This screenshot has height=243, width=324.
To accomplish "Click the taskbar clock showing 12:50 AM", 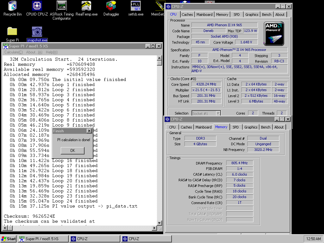I will (313, 239).
